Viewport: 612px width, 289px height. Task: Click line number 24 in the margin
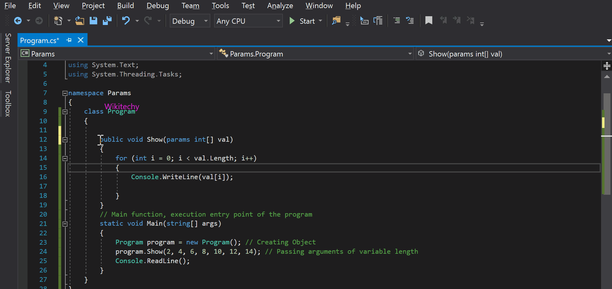point(43,252)
